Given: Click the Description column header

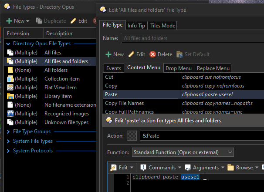Looking at the screenshot, I should [x=70, y=34].
